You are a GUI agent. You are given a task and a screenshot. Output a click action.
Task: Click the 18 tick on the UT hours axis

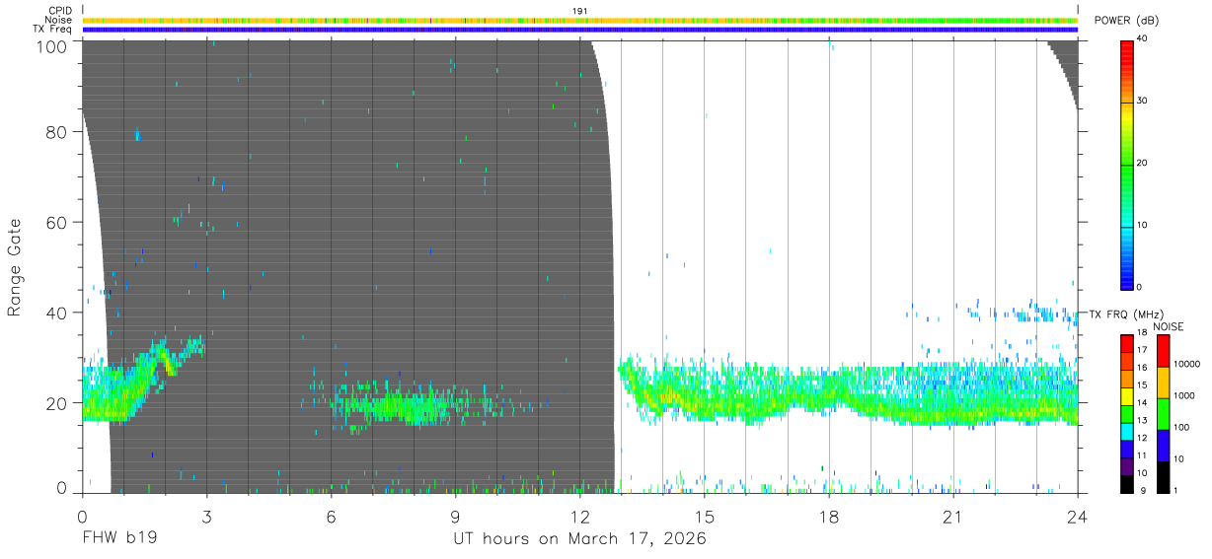point(829,516)
